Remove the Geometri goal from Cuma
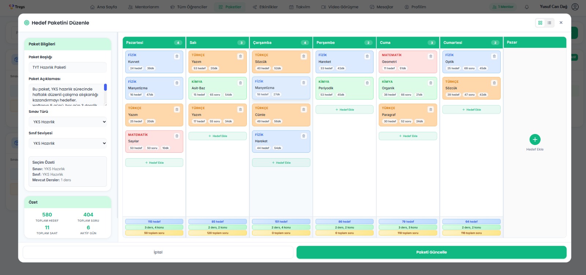This screenshot has width=586, height=275. pyautogui.click(x=431, y=56)
